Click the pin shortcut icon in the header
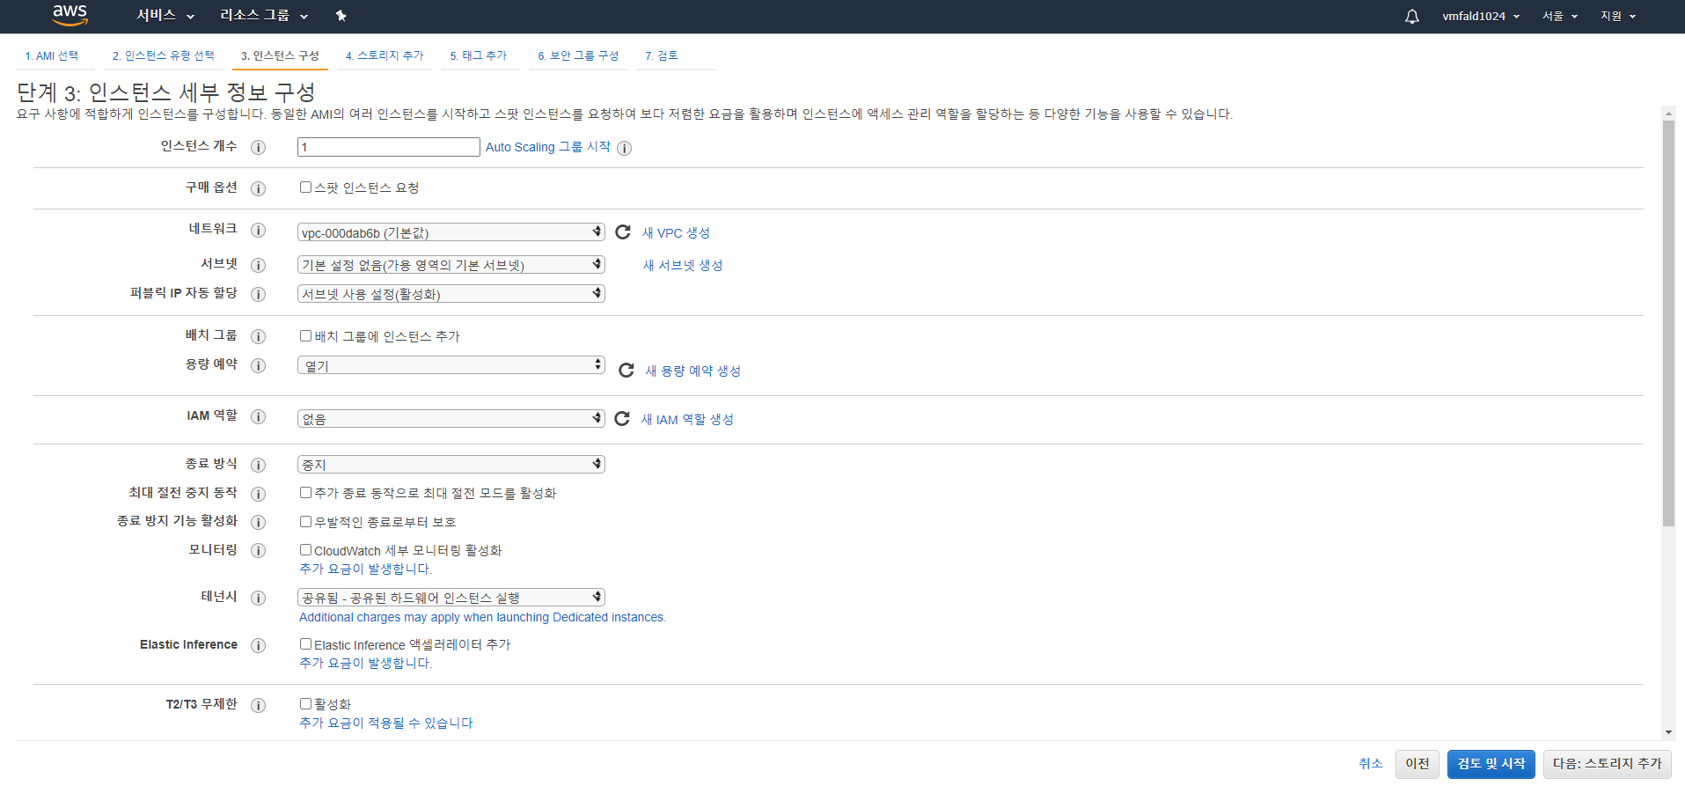 (x=341, y=16)
